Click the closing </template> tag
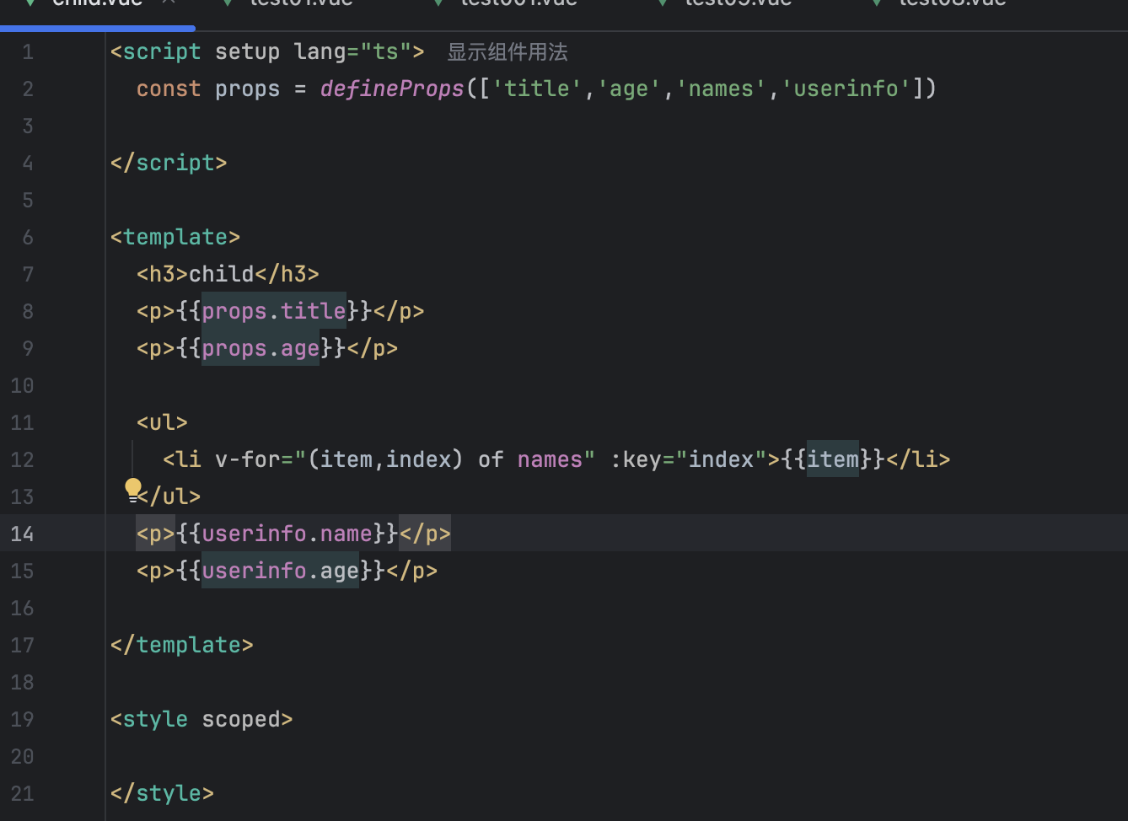This screenshot has width=1128, height=821. [x=181, y=645]
